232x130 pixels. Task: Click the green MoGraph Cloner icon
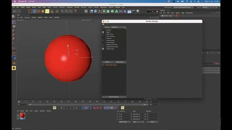[117, 11]
